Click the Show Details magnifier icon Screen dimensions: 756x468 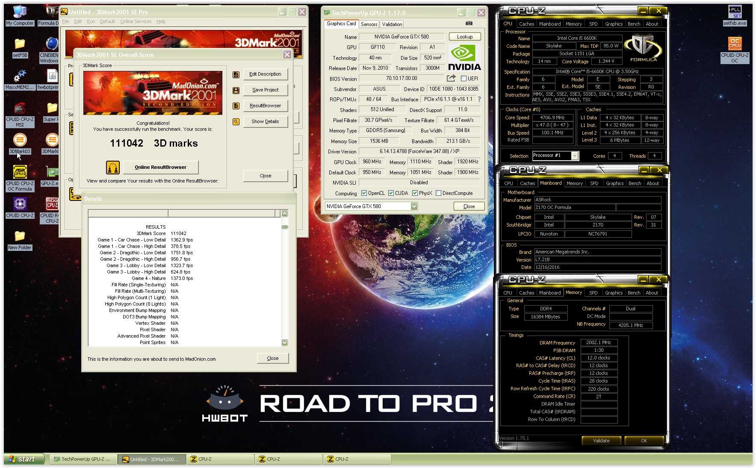[236, 122]
